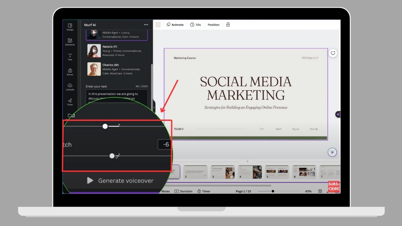Open the Position menu in the toolbar
402x226 pixels.
coord(213,25)
